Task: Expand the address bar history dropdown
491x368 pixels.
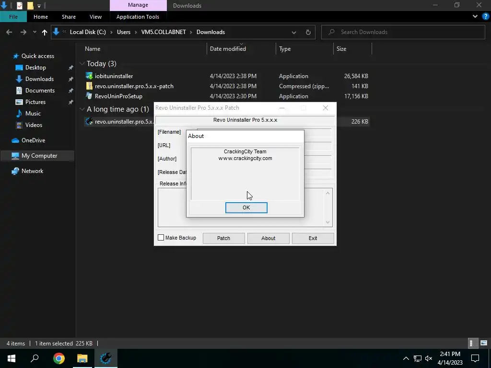Action: click(x=294, y=32)
